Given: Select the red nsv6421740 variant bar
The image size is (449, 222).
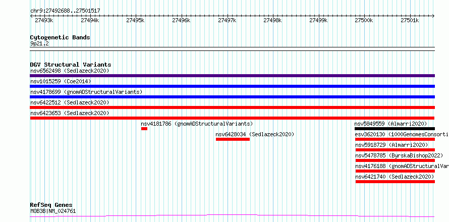Looking at the screenshot, I should coord(395,182).
